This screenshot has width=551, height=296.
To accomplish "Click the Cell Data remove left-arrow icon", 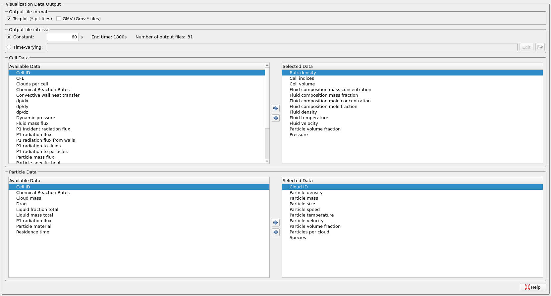I will coord(275,118).
